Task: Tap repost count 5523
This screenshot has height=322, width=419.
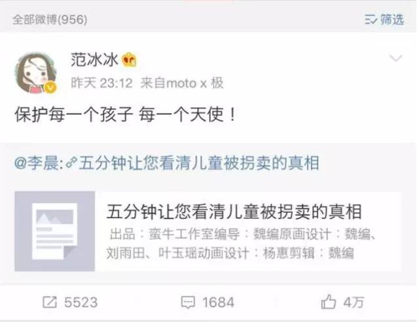Action: pyautogui.click(x=81, y=302)
